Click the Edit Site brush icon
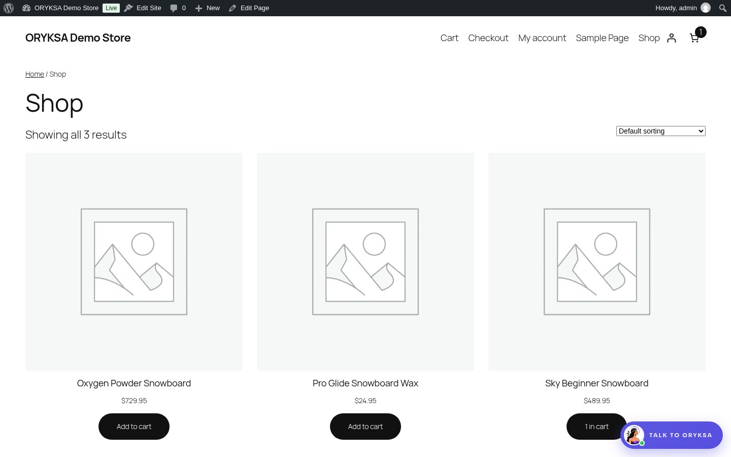Screen dimensions: 731x457 point(128,8)
